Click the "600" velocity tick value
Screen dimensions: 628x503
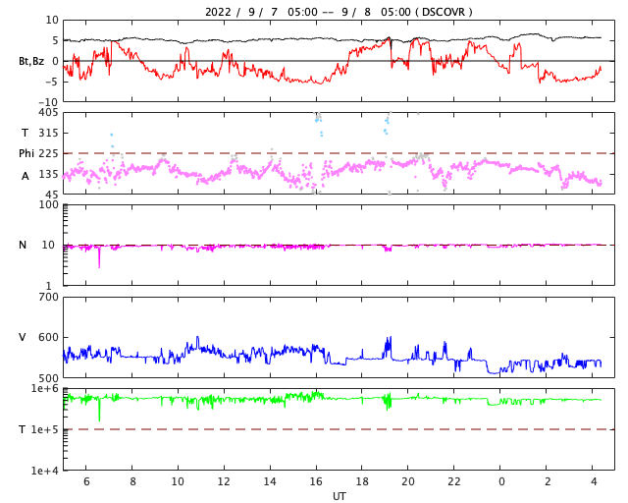48,337
